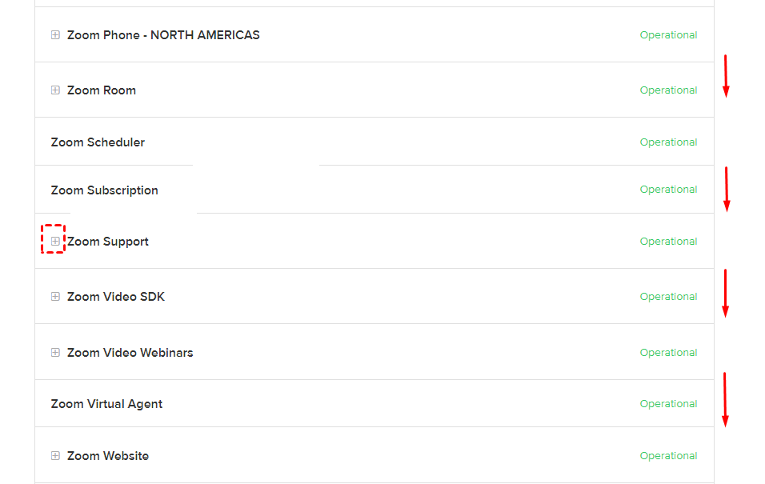Click the Zoom Video Webinars label text
Viewport: 765px width, 484px height.
click(x=130, y=353)
